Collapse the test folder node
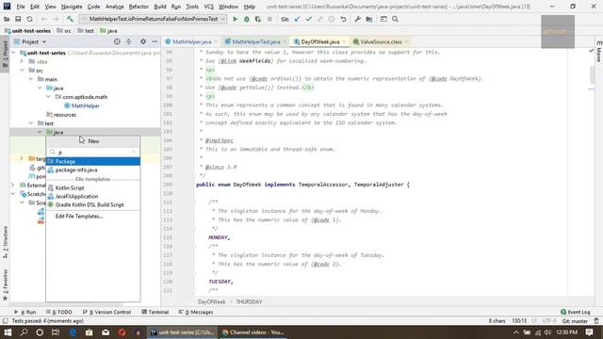This screenshot has width=603, height=339. point(31,123)
